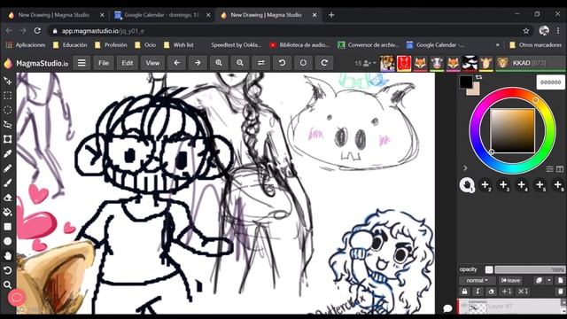
Task: Toggle the layer lock
Action: pyautogui.click(x=465, y=292)
